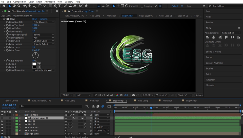The width and height of the screenshot is (243, 138).
Task: Toggle the Glow effect fx switch
Action: coord(4,19)
